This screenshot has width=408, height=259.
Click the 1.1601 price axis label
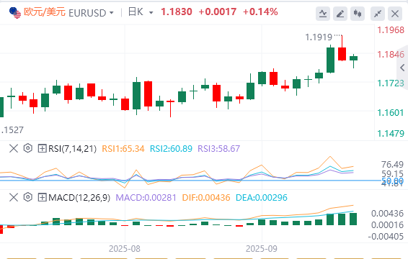point(391,113)
